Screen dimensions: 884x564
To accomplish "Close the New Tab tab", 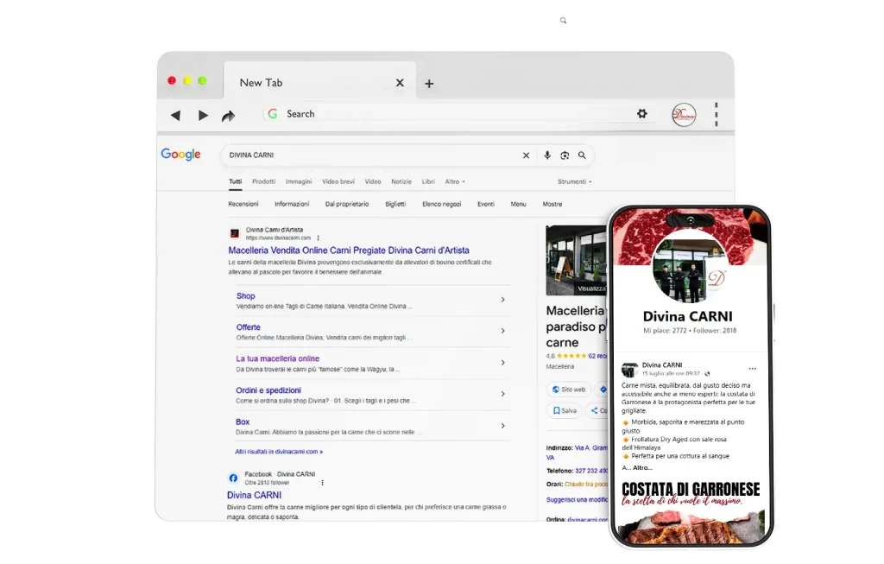I will [x=400, y=83].
